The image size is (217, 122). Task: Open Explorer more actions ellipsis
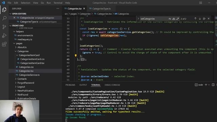(58, 8)
